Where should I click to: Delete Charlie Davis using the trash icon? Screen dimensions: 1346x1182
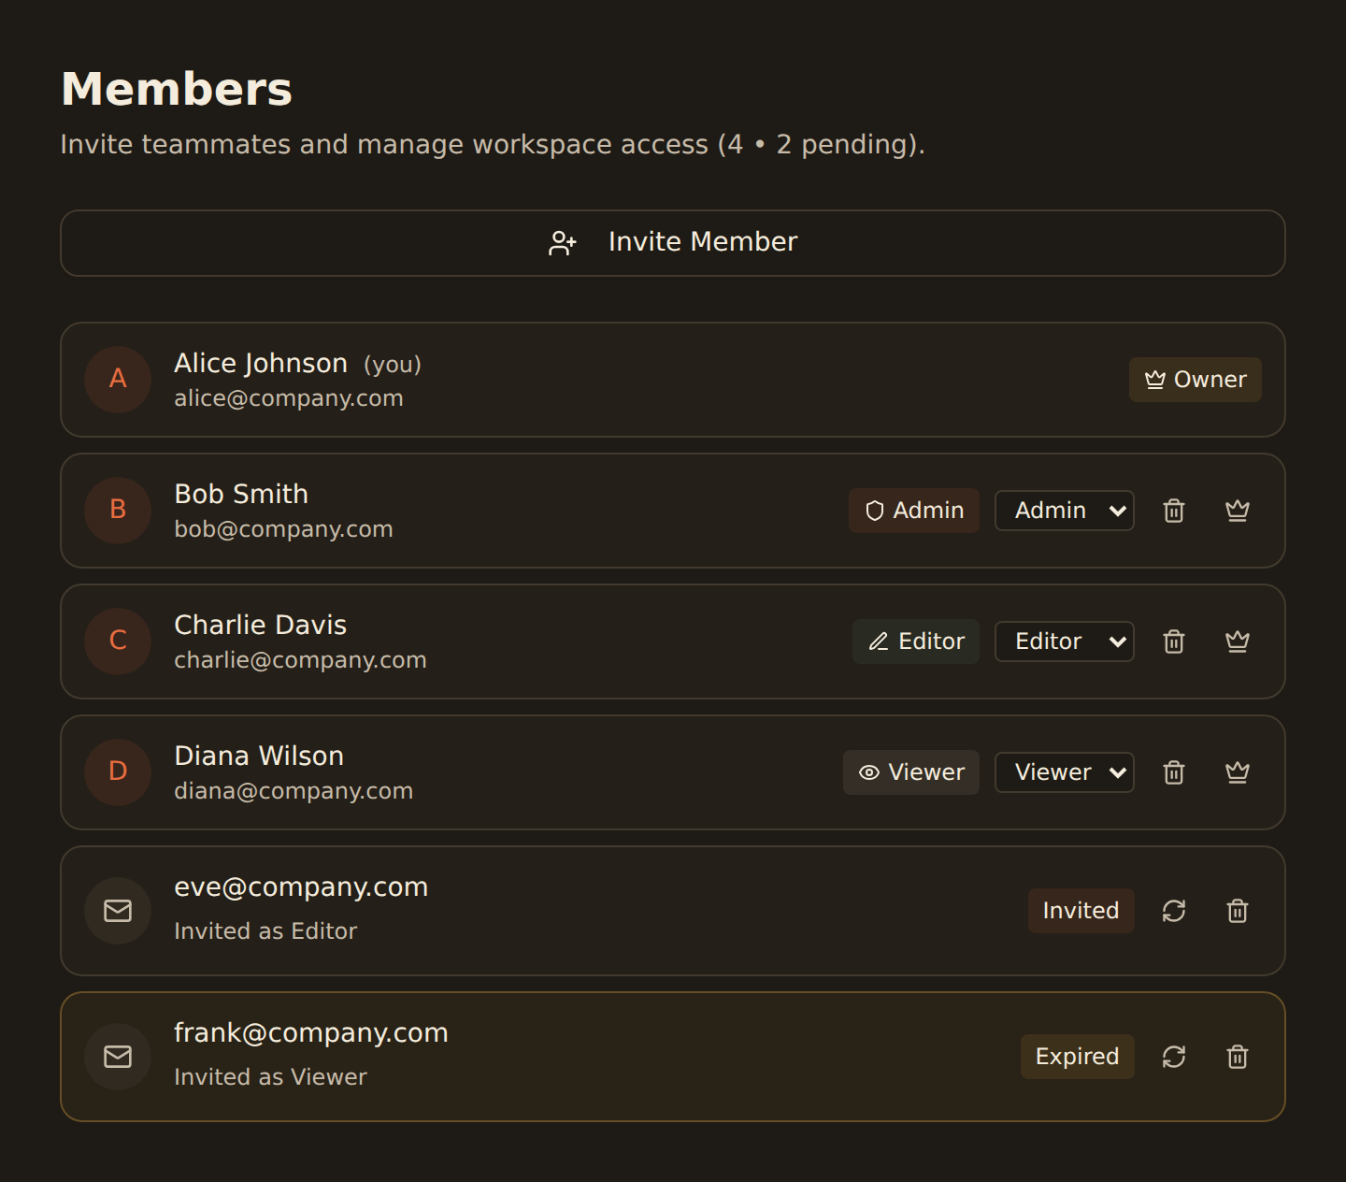click(1174, 641)
